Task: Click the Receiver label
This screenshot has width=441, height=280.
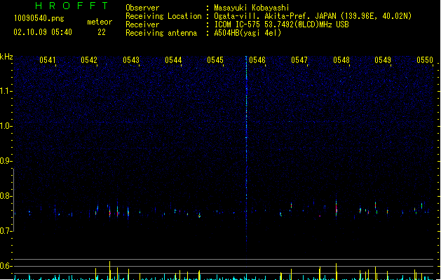Action: point(142,24)
